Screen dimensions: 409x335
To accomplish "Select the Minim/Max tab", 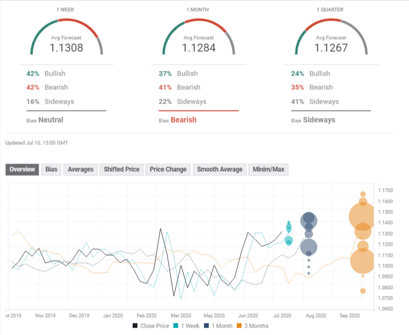I will click(x=268, y=169).
